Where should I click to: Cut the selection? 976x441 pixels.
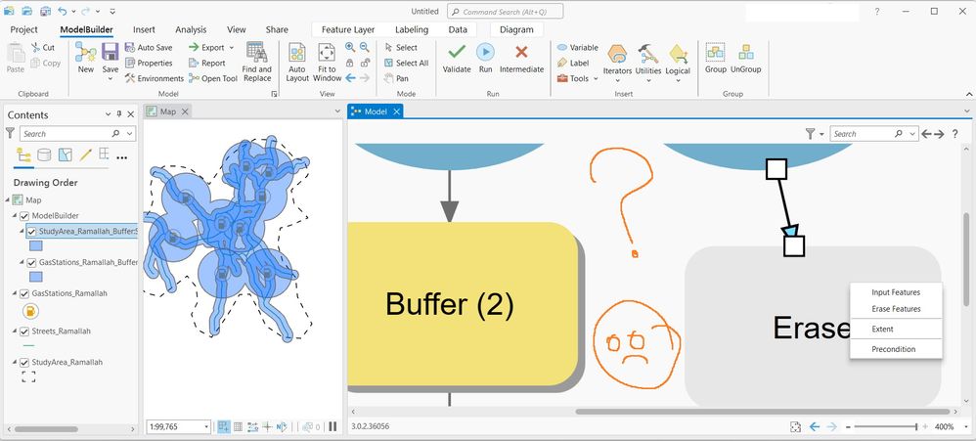click(43, 47)
